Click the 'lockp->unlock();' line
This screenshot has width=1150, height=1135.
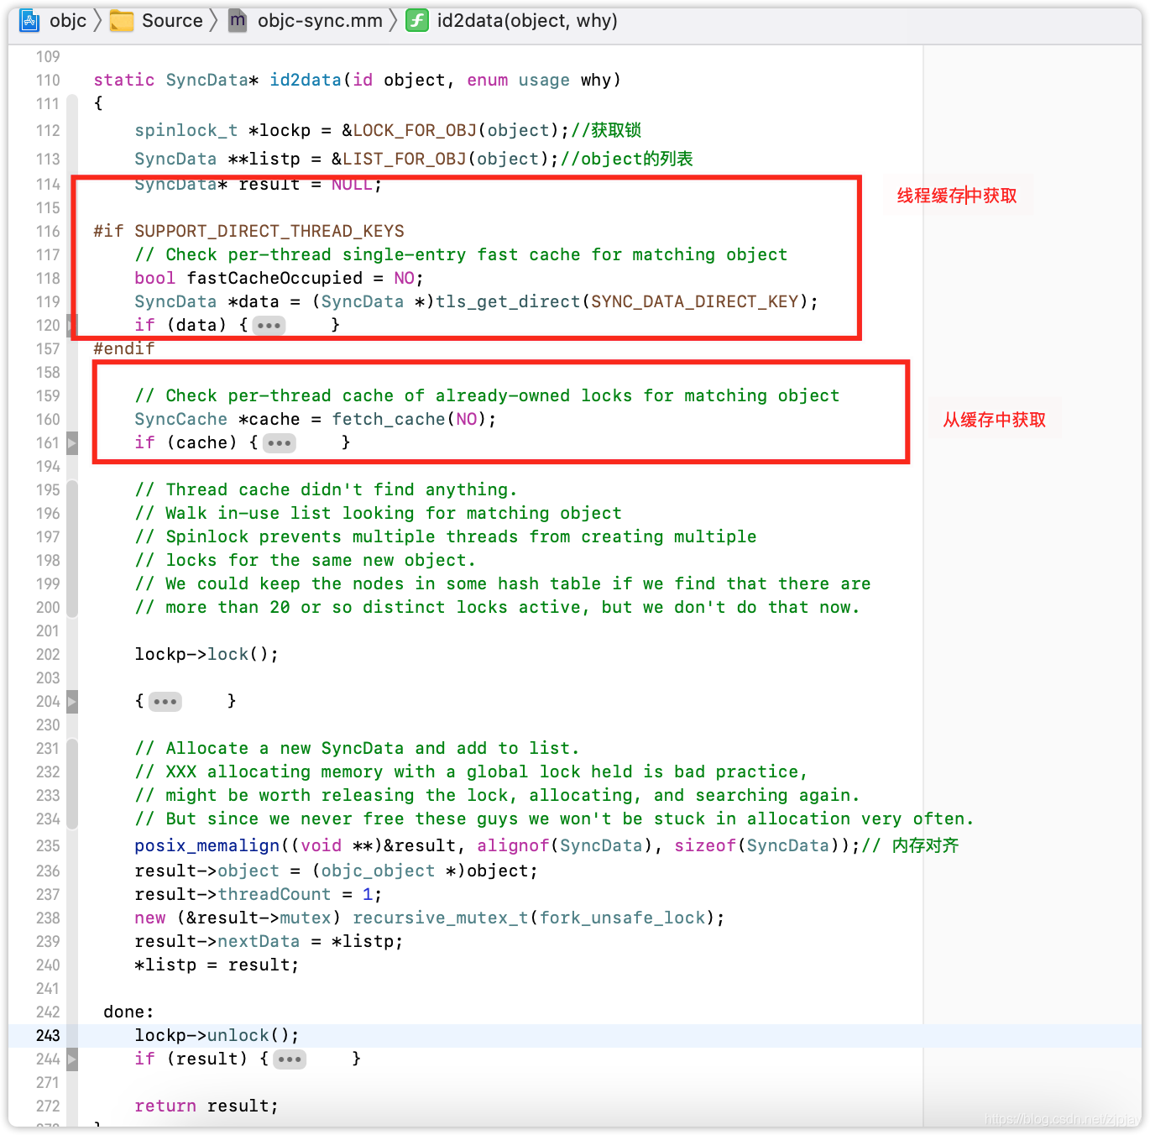pyautogui.click(x=217, y=1035)
